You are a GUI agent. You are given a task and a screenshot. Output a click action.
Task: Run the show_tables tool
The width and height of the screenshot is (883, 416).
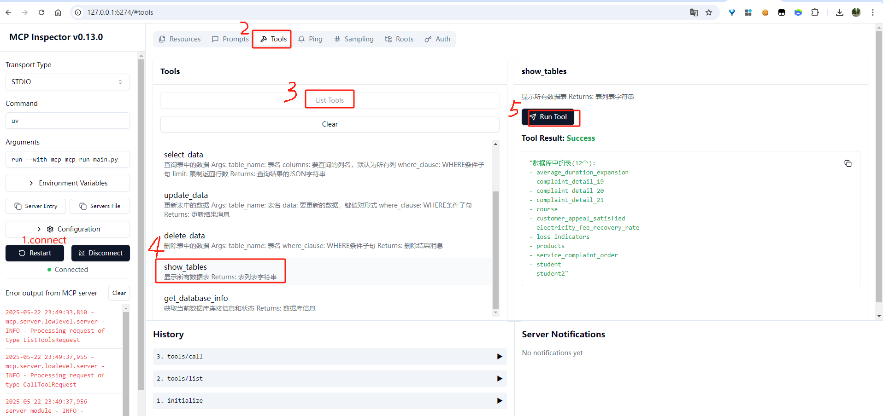(x=548, y=117)
